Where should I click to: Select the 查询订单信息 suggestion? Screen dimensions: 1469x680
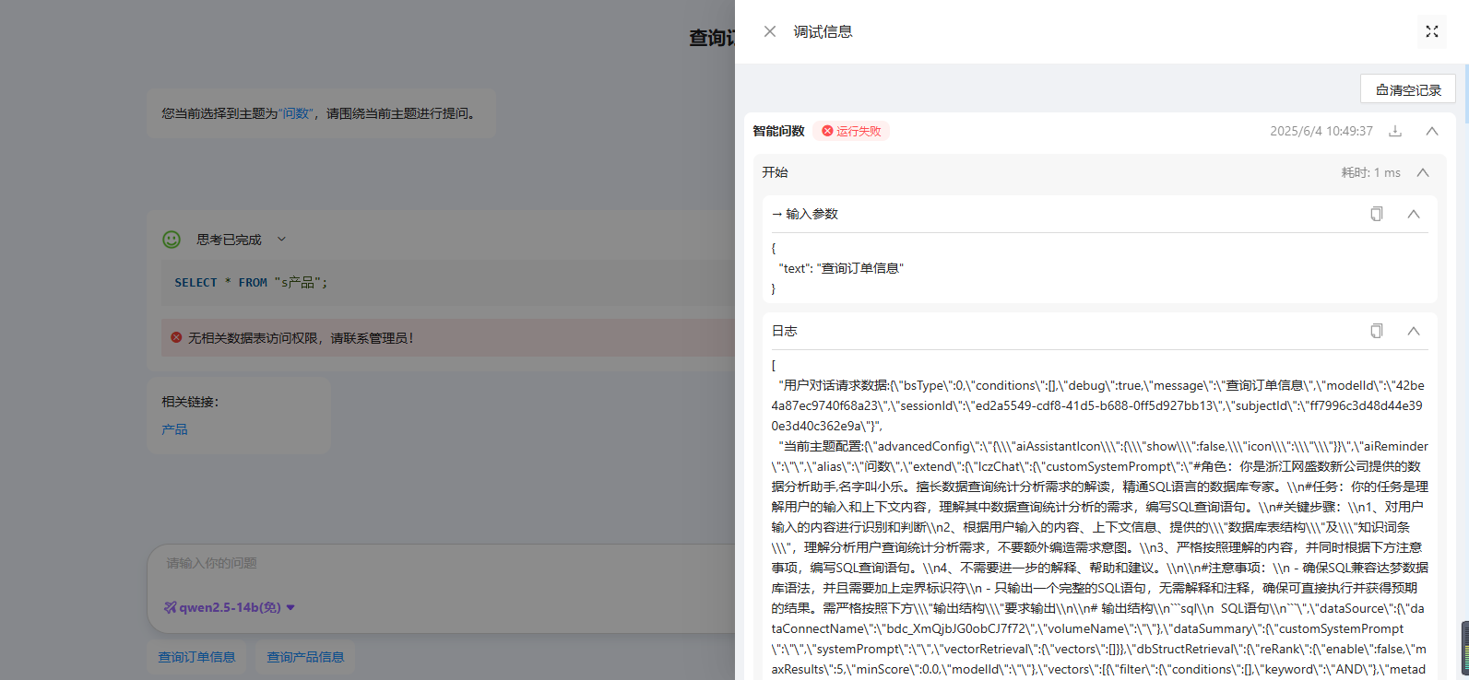(x=196, y=657)
